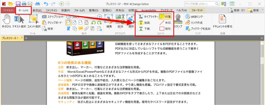Click Create Link (リンク作成)

pos(194,23)
